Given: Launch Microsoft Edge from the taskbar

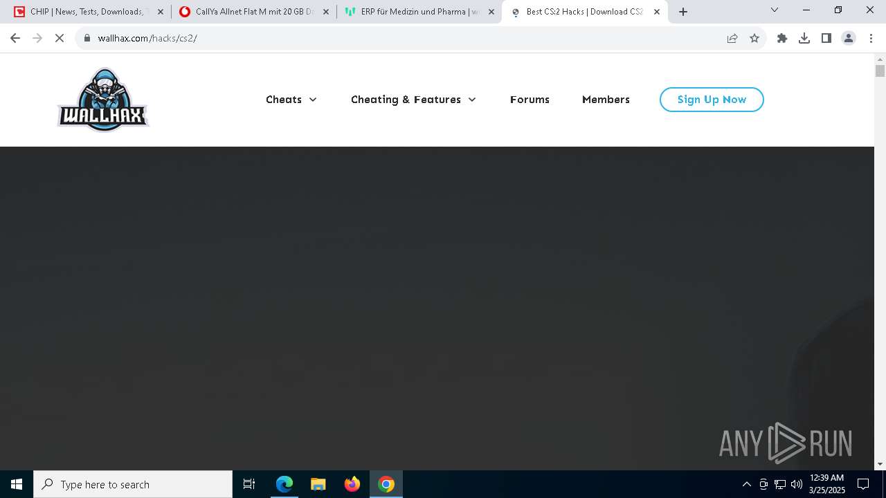Looking at the screenshot, I should [x=284, y=484].
